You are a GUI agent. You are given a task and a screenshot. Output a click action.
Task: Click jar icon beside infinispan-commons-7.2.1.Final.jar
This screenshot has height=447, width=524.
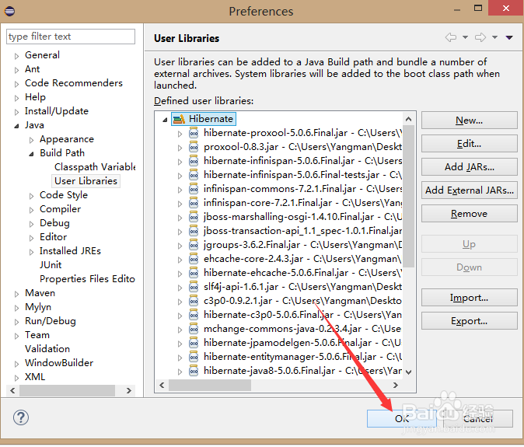(194, 189)
